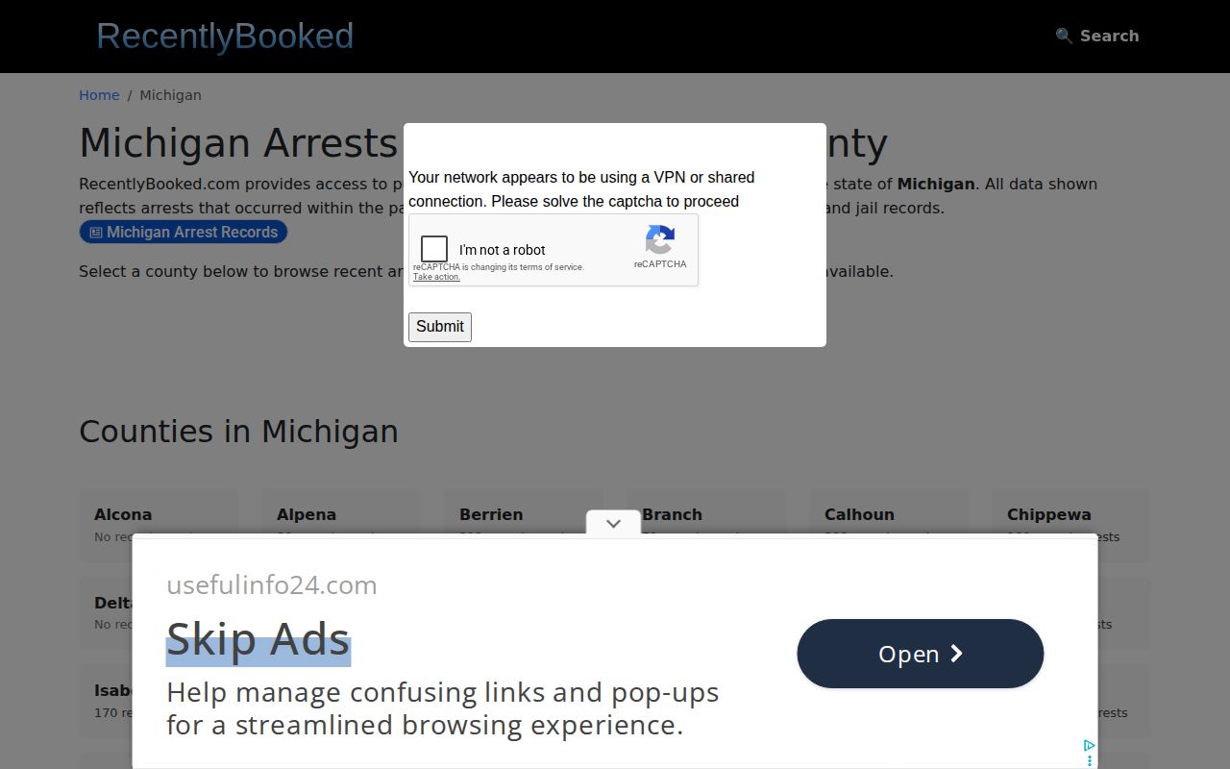Open the Search link in header
The width and height of the screenshot is (1230, 769).
(x=1097, y=36)
